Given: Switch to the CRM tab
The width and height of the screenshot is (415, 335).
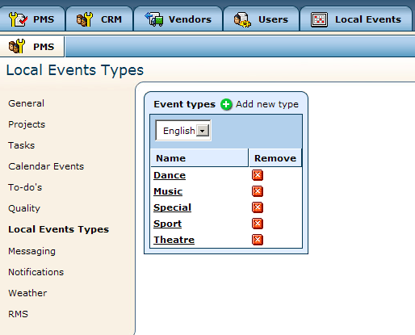Looking at the screenshot, I should pyautogui.click(x=99, y=19).
